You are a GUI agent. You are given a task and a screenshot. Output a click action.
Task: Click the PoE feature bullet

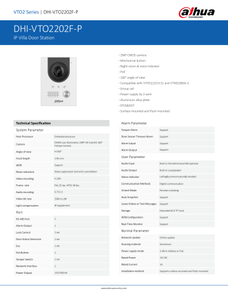122,72
